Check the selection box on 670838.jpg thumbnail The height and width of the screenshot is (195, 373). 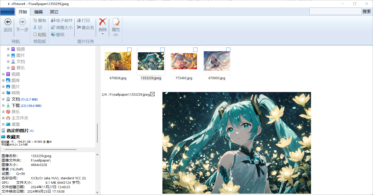tap(129, 49)
